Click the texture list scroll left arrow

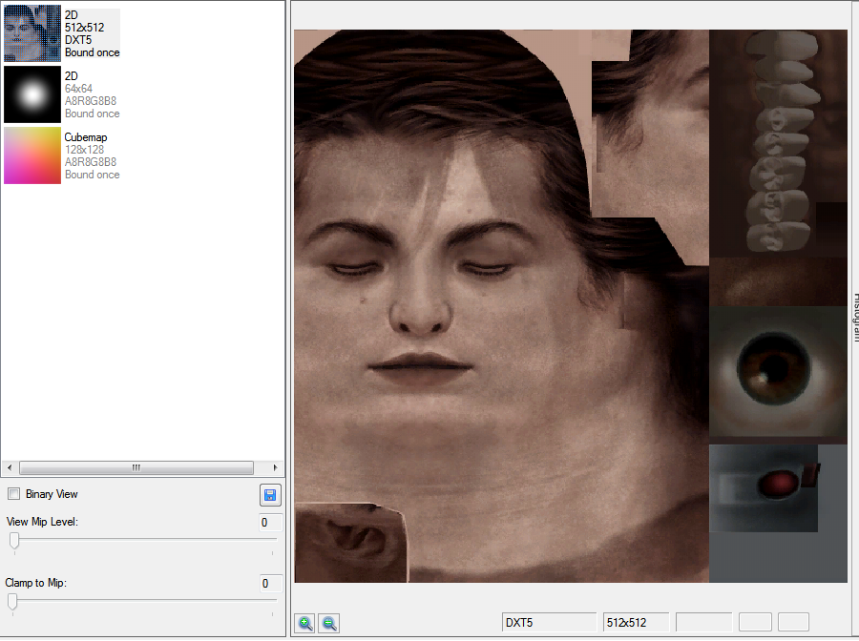point(10,467)
